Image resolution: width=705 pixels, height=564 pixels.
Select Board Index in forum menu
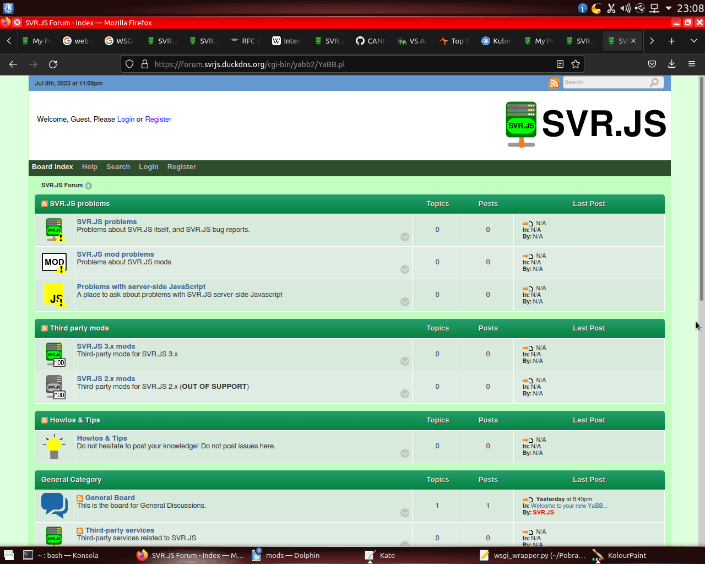pyautogui.click(x=52, y=167)
